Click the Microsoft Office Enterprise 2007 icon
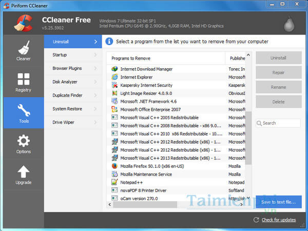This screenshot has height=231, width=308. [x=114, y=109]
